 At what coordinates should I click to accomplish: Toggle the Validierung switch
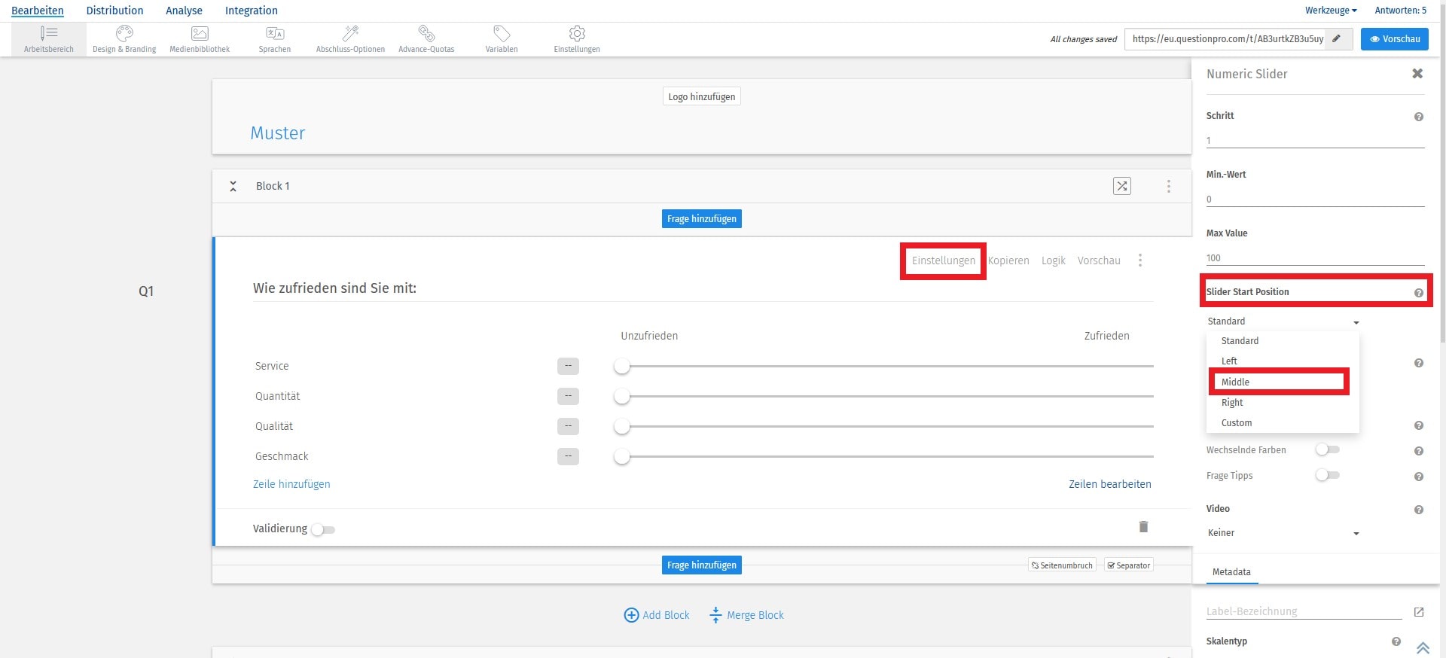pyautogui.click(x=323, y=529)
